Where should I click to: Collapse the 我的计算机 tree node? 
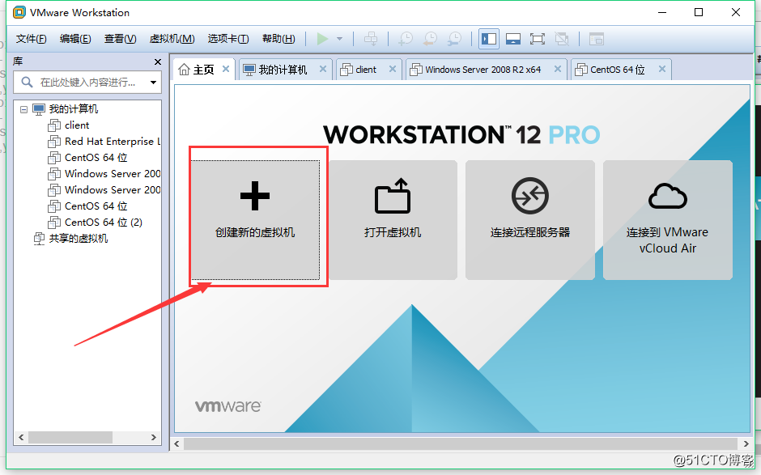[x=23, y=109]
